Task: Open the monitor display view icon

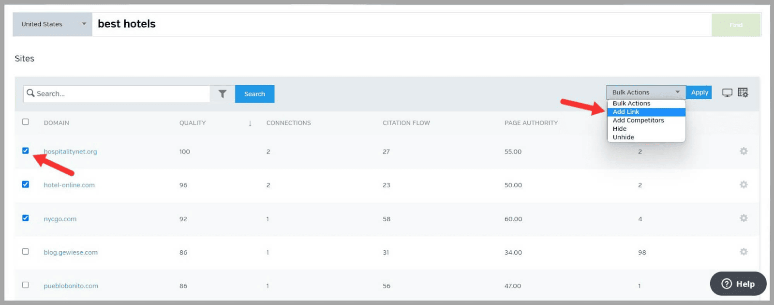Action: click(x=727, y=92)
